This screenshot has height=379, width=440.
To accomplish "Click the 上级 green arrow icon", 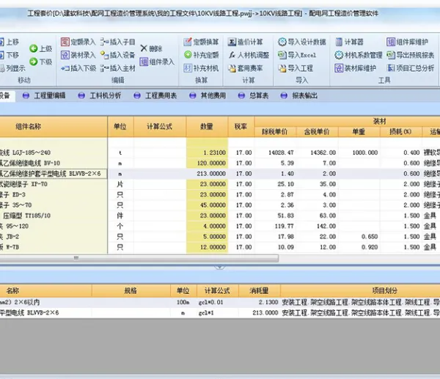I will click(x=34, y=48).
